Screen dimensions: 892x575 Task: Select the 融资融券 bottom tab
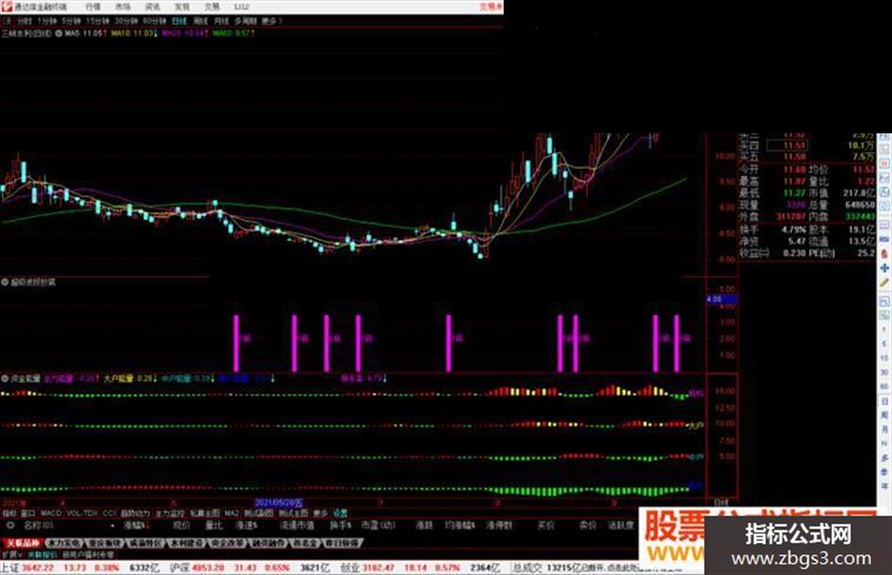(x=268, y=543)
